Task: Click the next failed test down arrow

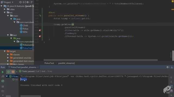Action: pos(171,82)
